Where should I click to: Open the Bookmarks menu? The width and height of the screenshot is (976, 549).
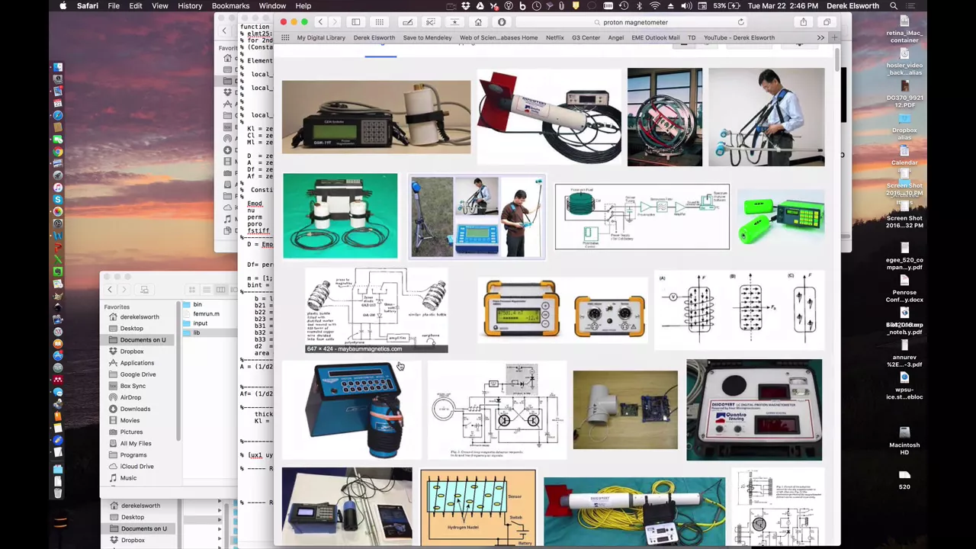coord(230,6)
